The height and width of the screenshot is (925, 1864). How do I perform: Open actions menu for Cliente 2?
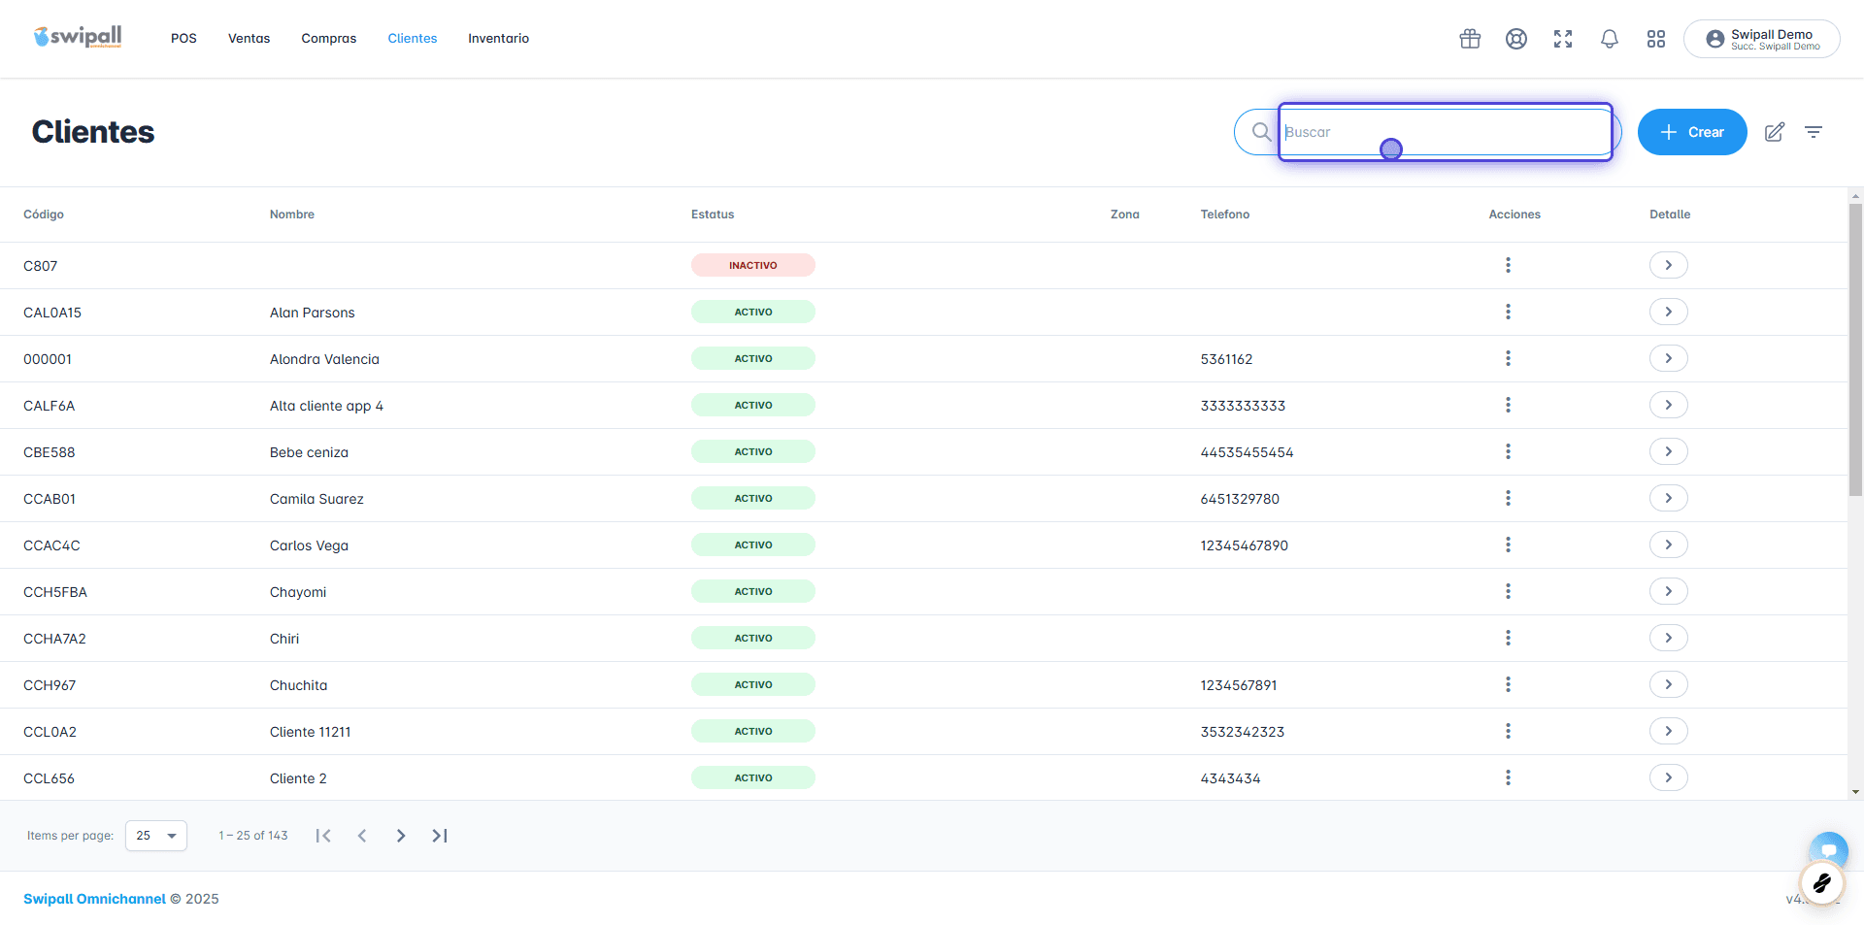(1508, 777)
